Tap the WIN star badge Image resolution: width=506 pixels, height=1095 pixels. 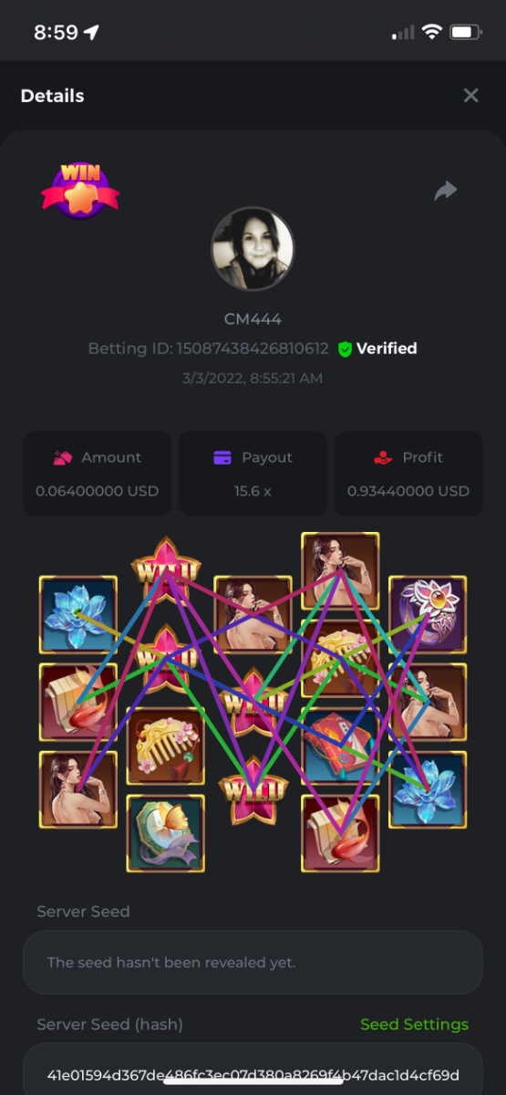click(80, 190)
